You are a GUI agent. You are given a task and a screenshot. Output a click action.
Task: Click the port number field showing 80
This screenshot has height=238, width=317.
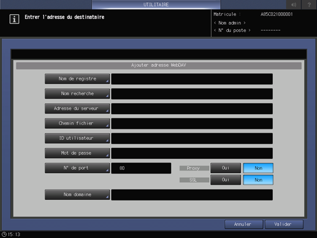[141, 168]
